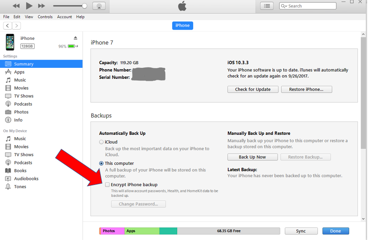Image resolution: width=368 pixels, height=240 pixels.
Task: Open the AirPlay output icon
Action: pos(99,6)
